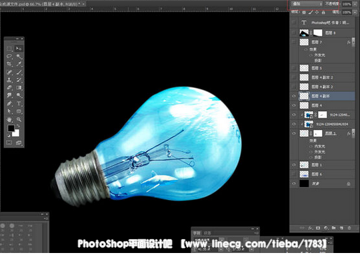360x255 pixels.
Task: Select the text layer Photoshop吧
Action: (x=327, y=23)
